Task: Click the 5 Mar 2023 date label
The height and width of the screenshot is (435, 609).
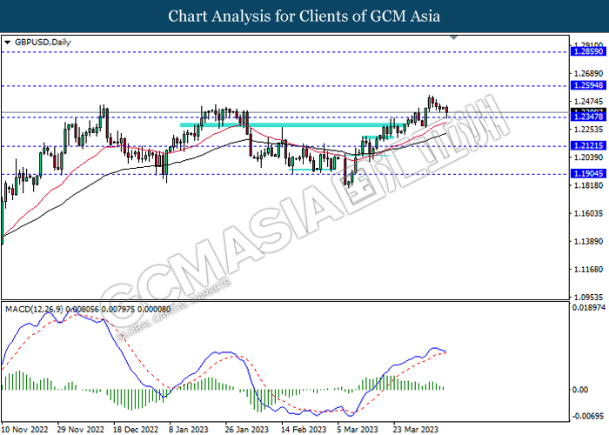Action: pyautogui.click(x=358, y=429)
